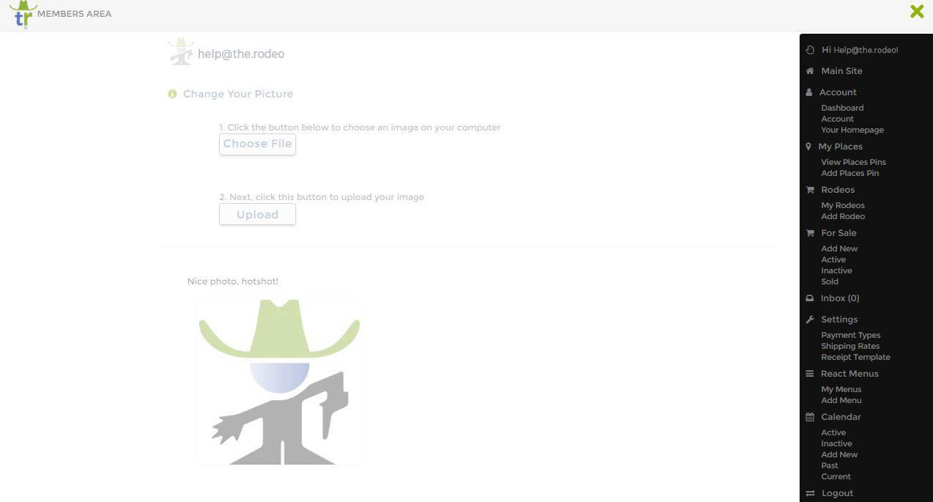Image resolution: width=933 pixels, height=502 pixels.
Task: Select Shipping Rates under Settings
Action: 850,346
